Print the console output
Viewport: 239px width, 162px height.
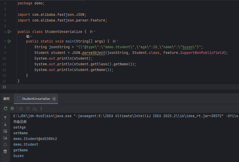[x=5, y=145]
